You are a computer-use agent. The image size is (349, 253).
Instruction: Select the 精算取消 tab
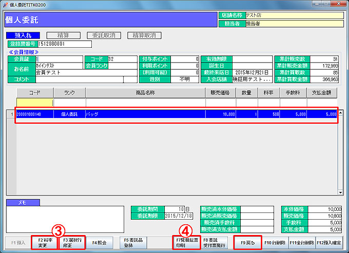(x=144, y=35)
